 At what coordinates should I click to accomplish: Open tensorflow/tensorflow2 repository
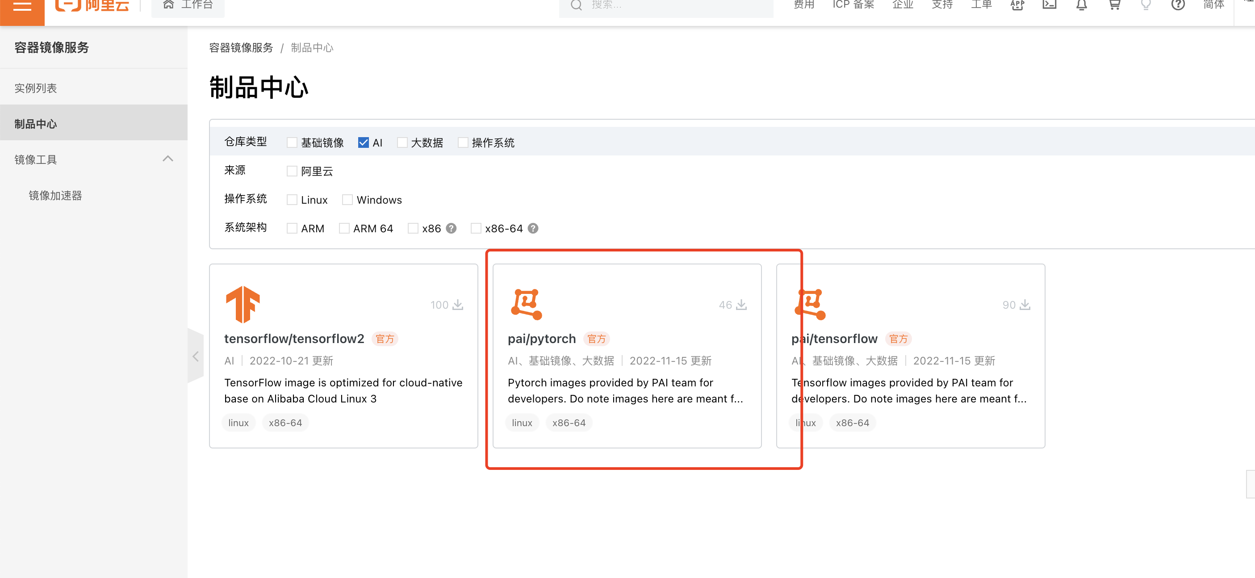[x=294, y=339]
